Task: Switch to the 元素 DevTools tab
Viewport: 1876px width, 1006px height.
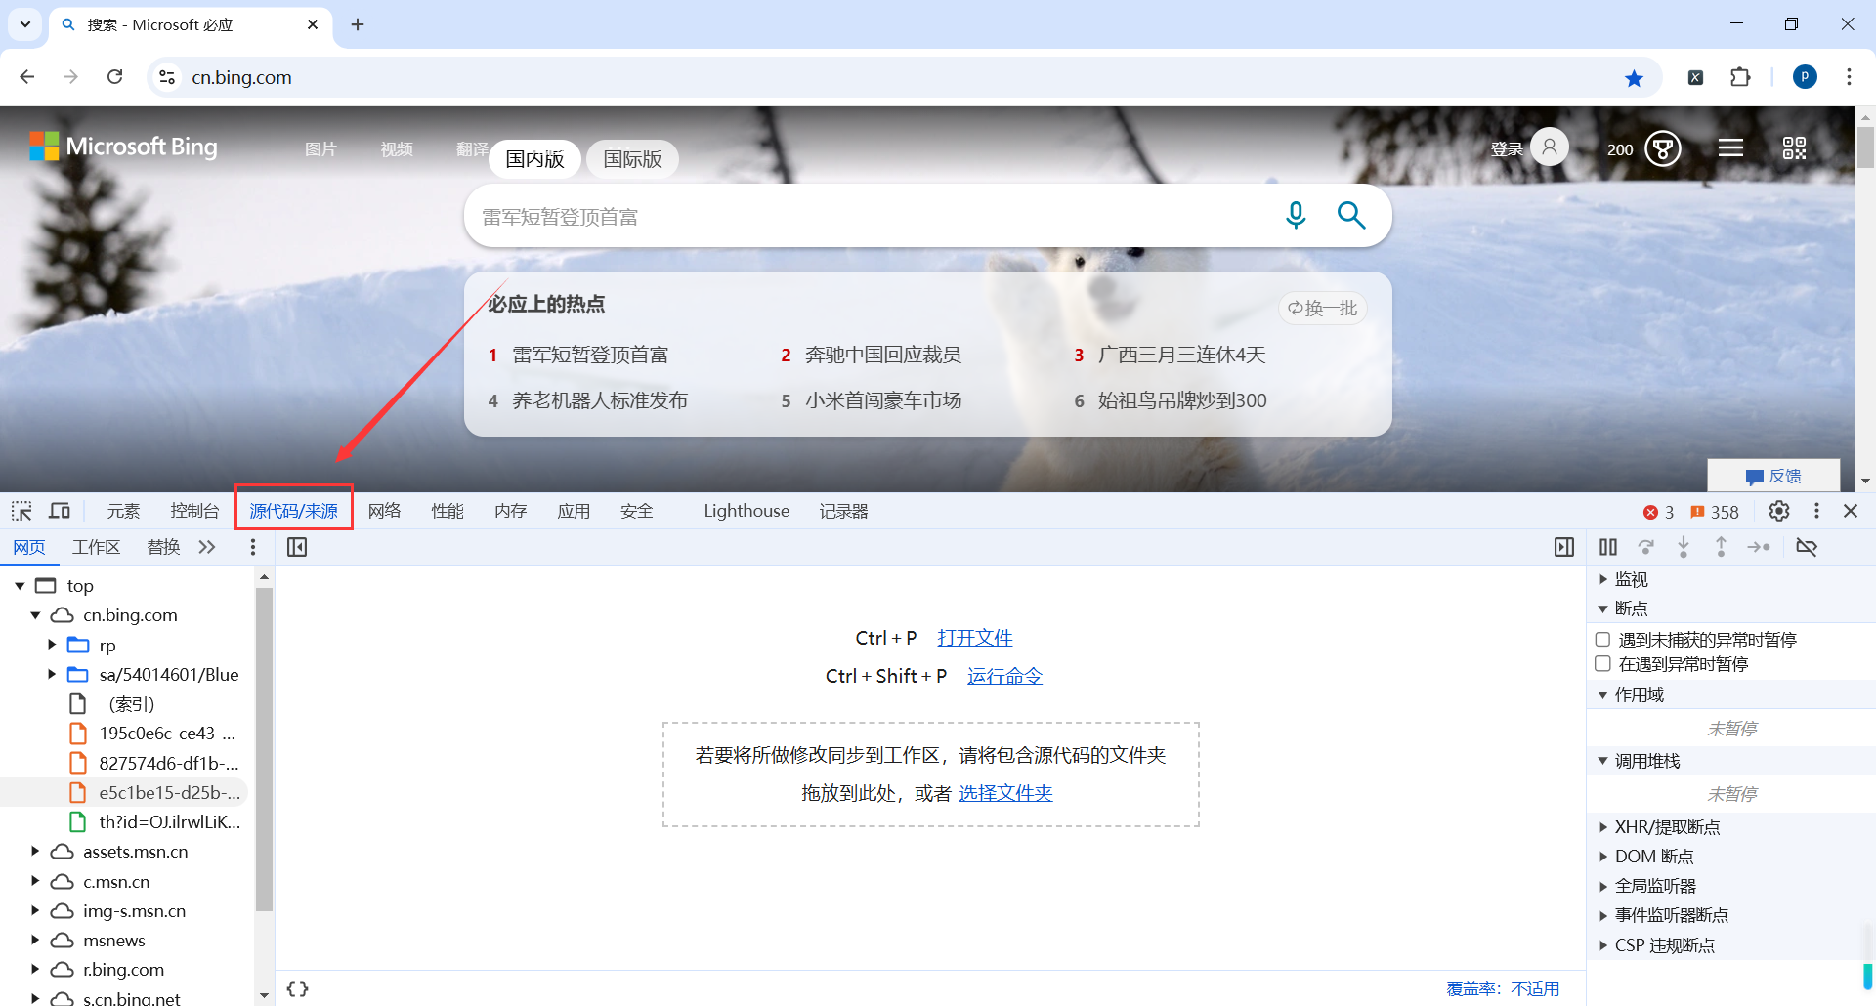Action: click(x=123, y=511)
